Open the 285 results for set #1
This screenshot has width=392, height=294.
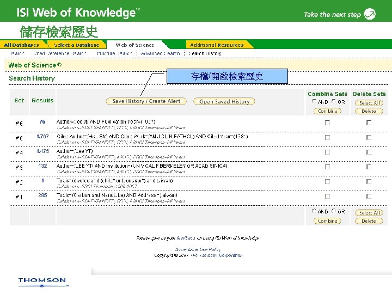coord(42,195)
